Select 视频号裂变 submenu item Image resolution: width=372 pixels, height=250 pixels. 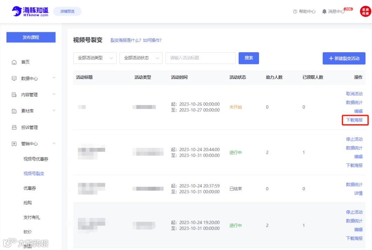tap(34, 174)
